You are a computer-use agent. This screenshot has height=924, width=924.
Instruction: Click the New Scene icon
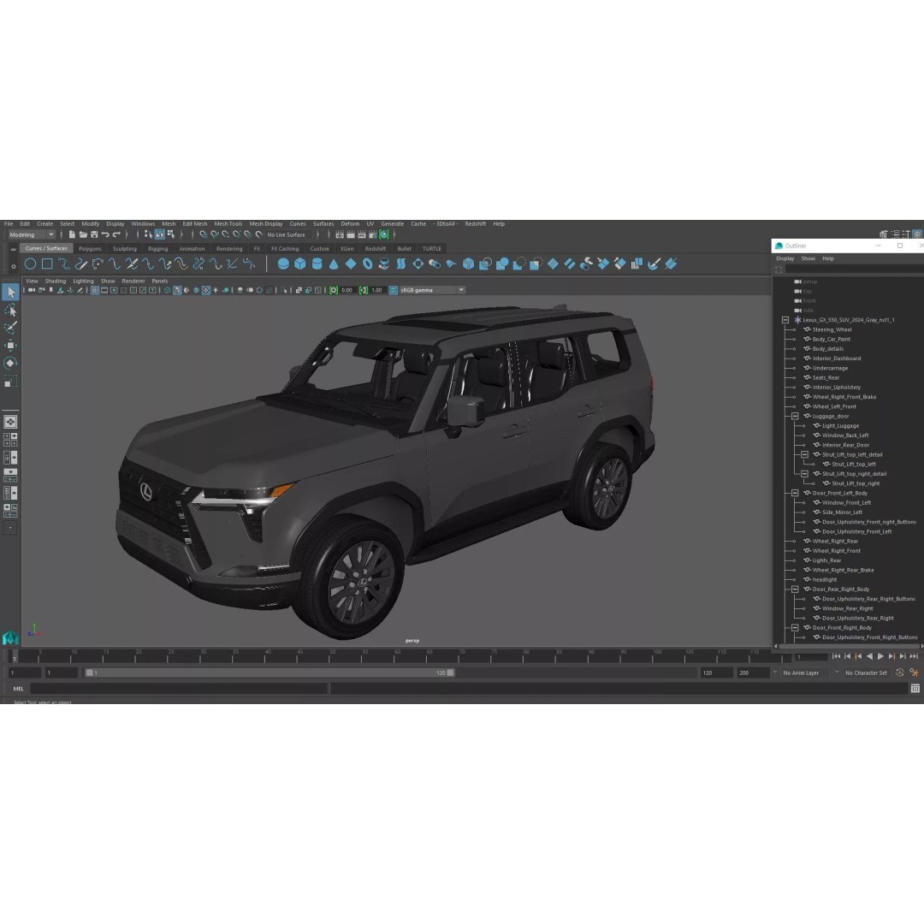point(72,234)
